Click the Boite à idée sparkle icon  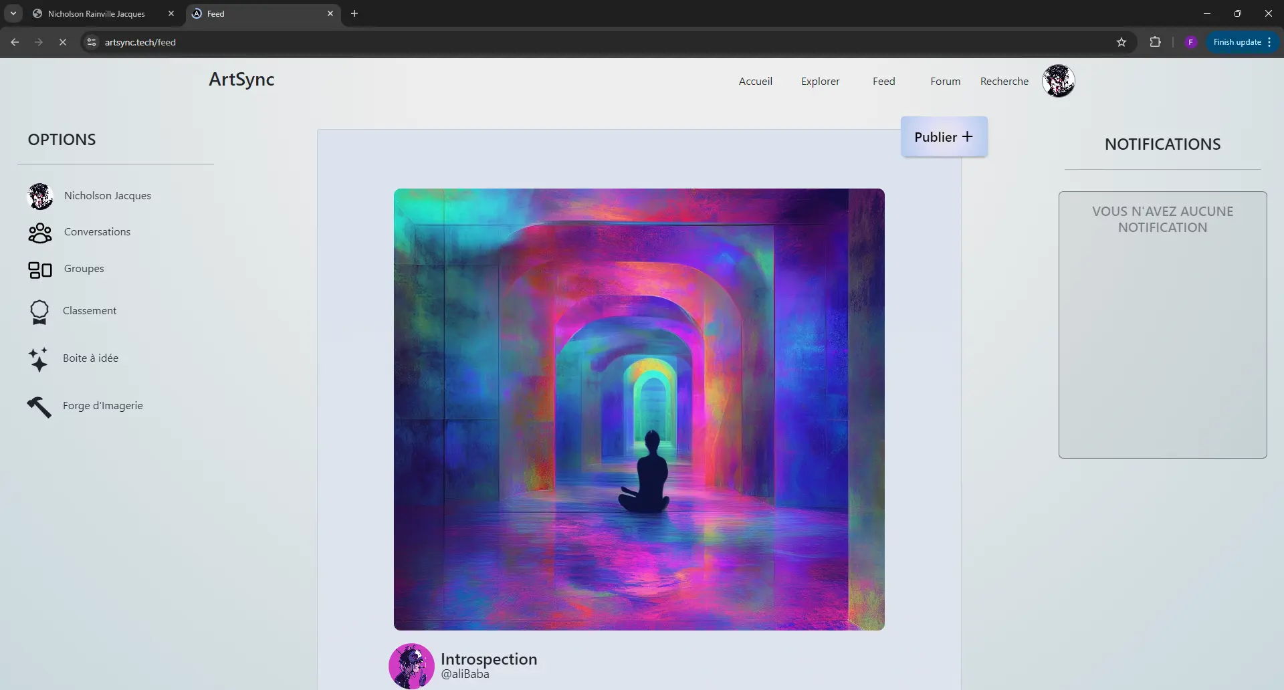tap(39, 359)
